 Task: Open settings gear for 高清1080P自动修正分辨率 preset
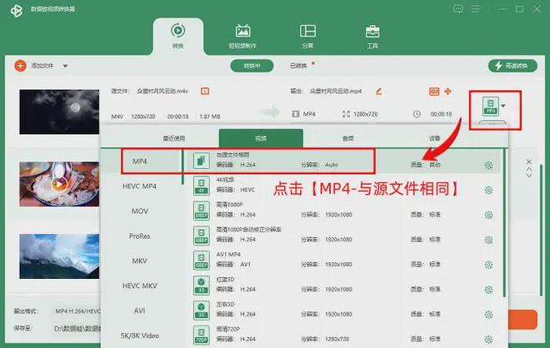point(488,240)
